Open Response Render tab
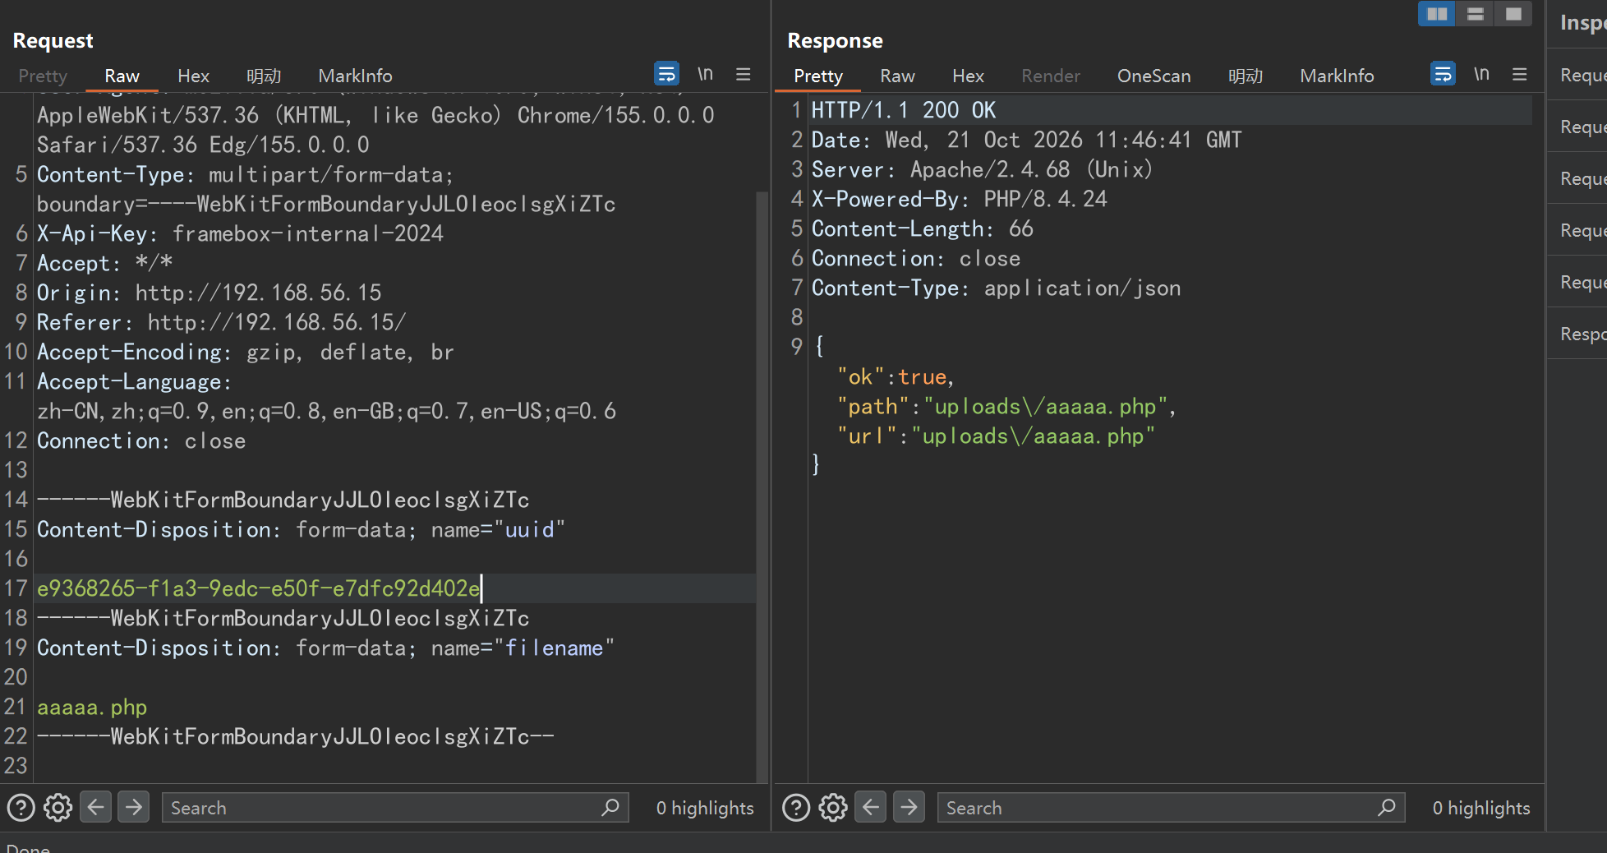 [x=1051, y=76]
